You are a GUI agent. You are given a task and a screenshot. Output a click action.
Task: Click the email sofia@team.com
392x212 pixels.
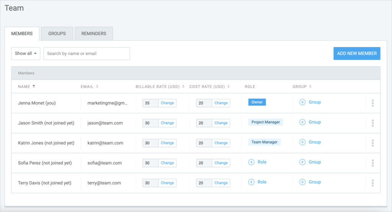[105, 163]
